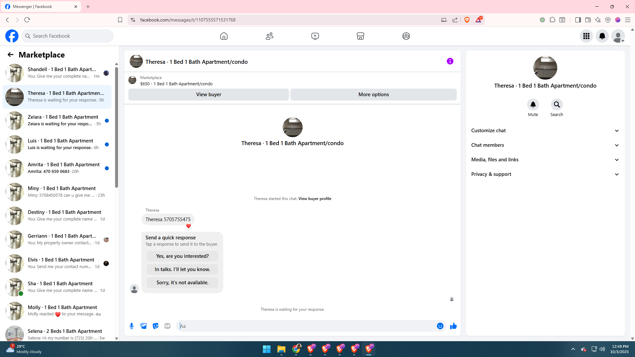Image resolution: width=635 pixels, height=357 pixels.
Task: Open Marketplace icon in top navigation
Action: (360, 36)
